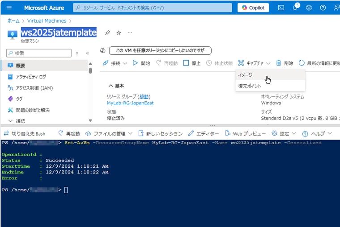Screen dimensions: 340x227
Task: Mark VM as favorite with star
Action: point(119,33)
